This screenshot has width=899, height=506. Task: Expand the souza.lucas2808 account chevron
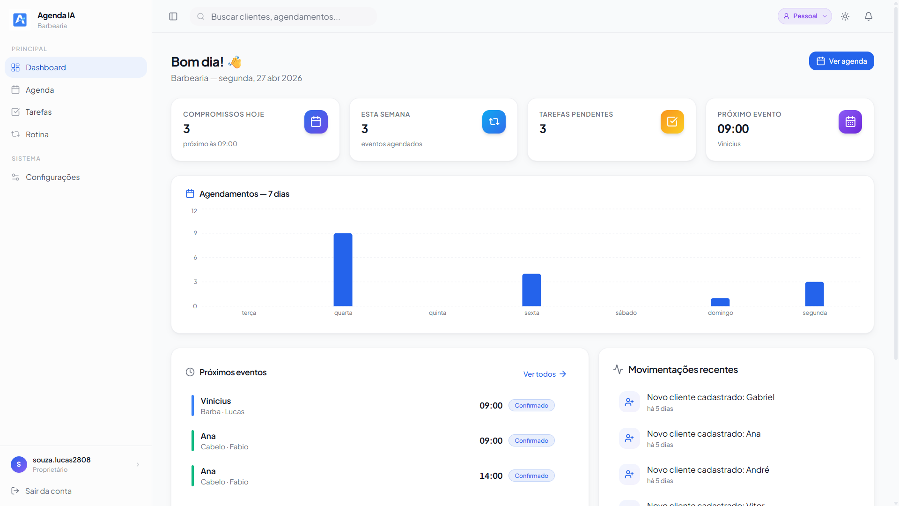coord(138,464)
